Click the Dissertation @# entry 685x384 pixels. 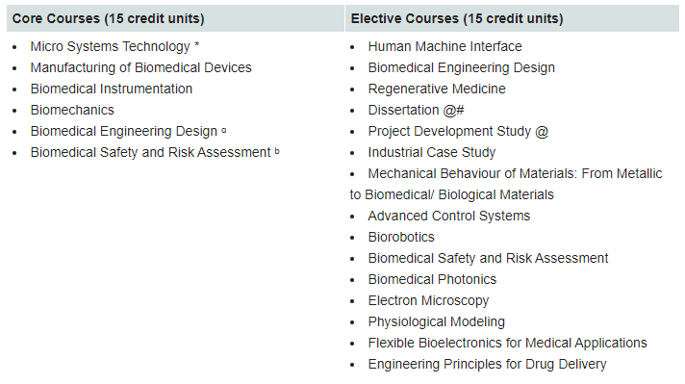pyautogui.click(x=416, y=110)
